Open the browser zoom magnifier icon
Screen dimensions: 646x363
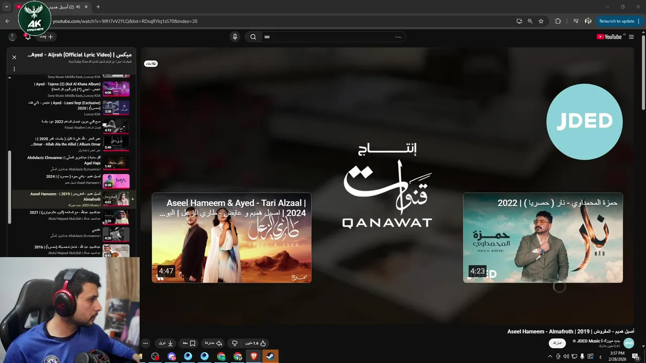[x=530, y=21]
